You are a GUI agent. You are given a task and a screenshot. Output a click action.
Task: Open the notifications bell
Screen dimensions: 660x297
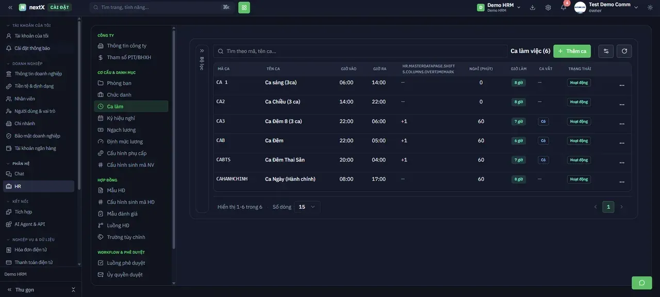click(x=564, y=7)
